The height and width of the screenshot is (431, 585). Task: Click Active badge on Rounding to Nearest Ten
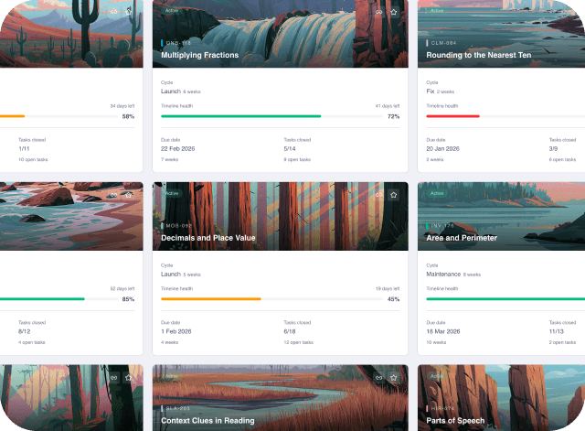tap(437, 10)
